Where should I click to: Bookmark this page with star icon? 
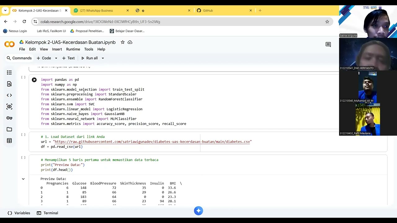tap(327, 22)
